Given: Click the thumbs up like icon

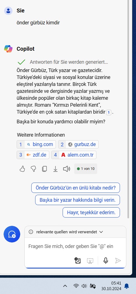Looking at the screenshot, I should tap(22, 169).
